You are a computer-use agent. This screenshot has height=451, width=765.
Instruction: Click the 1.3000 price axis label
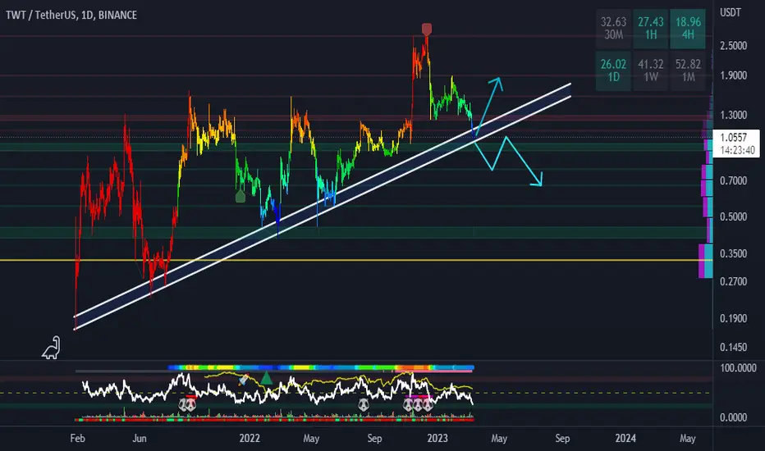point(733,115)
